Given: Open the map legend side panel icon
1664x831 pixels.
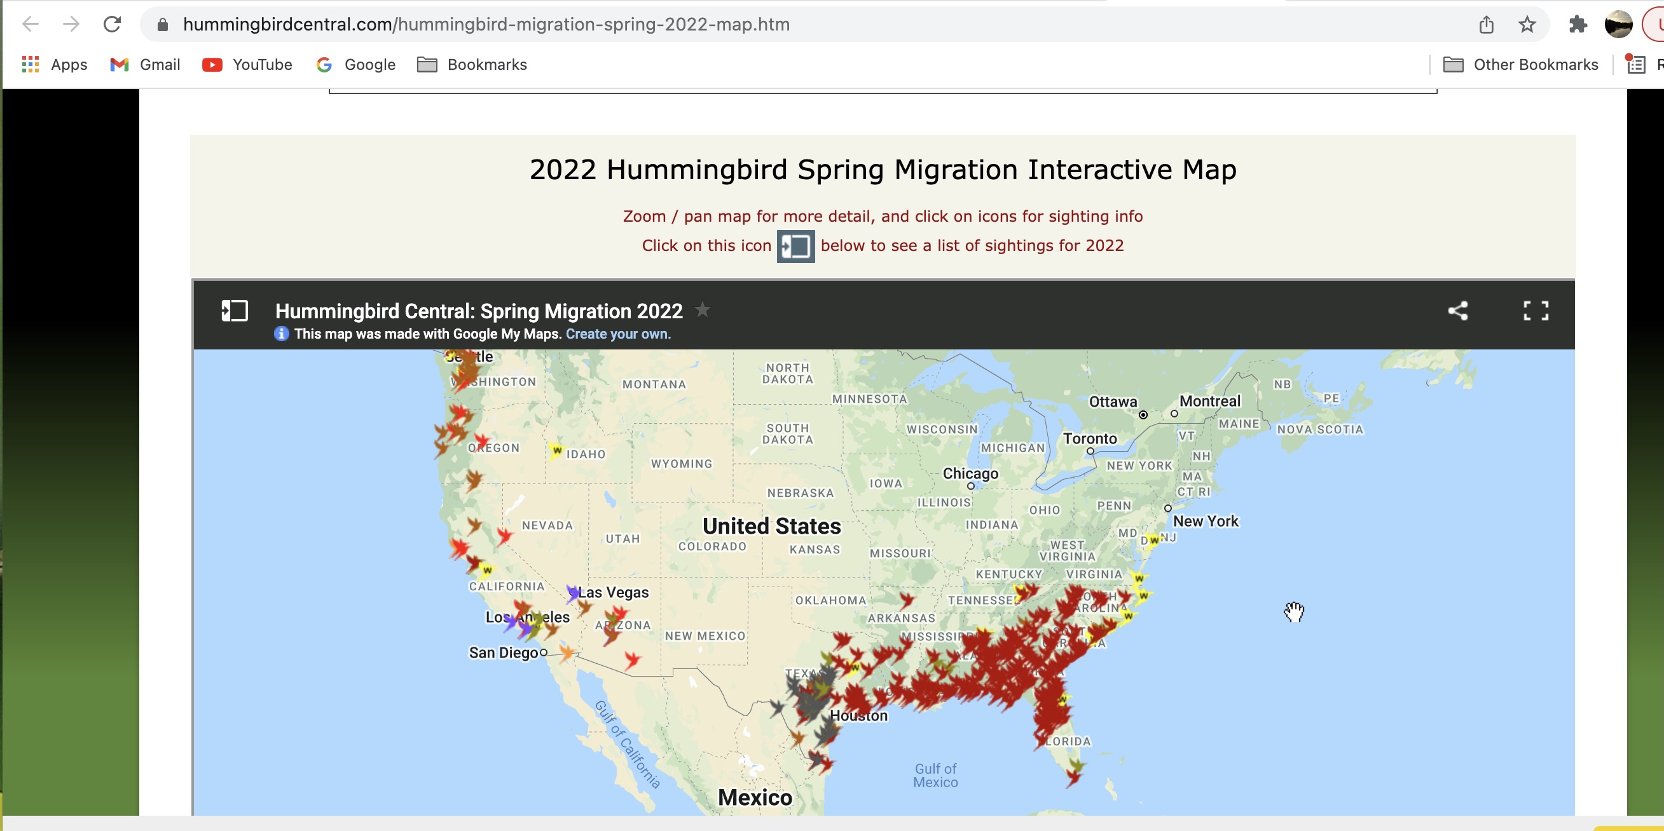Looking at the screenshot, I should point(235,310).
